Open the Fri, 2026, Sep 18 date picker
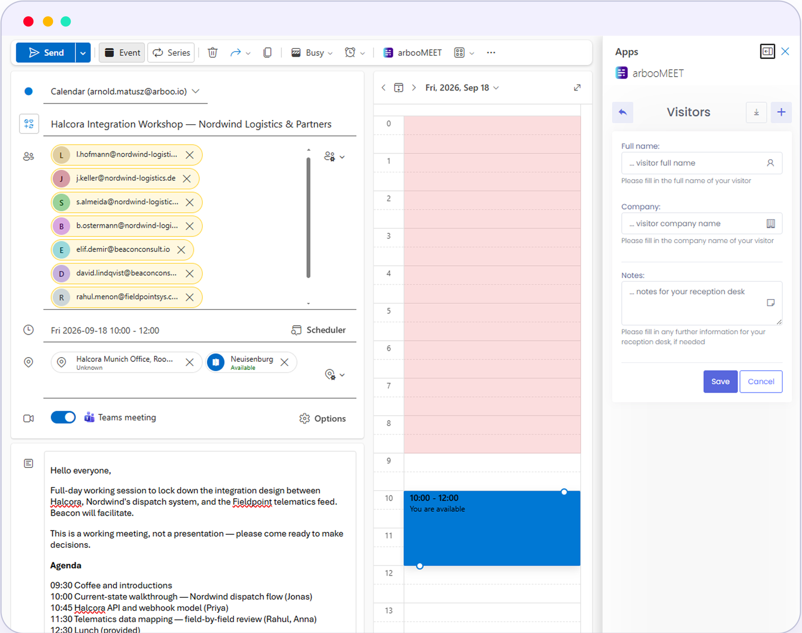The image size is (802, 633). click(462, 87)
